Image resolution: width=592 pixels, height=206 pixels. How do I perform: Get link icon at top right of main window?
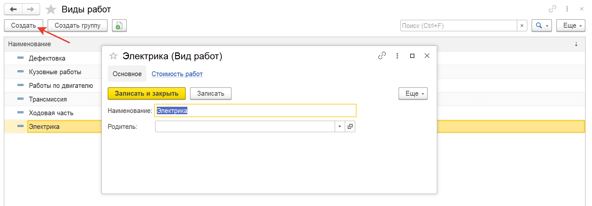coord(552,9)
